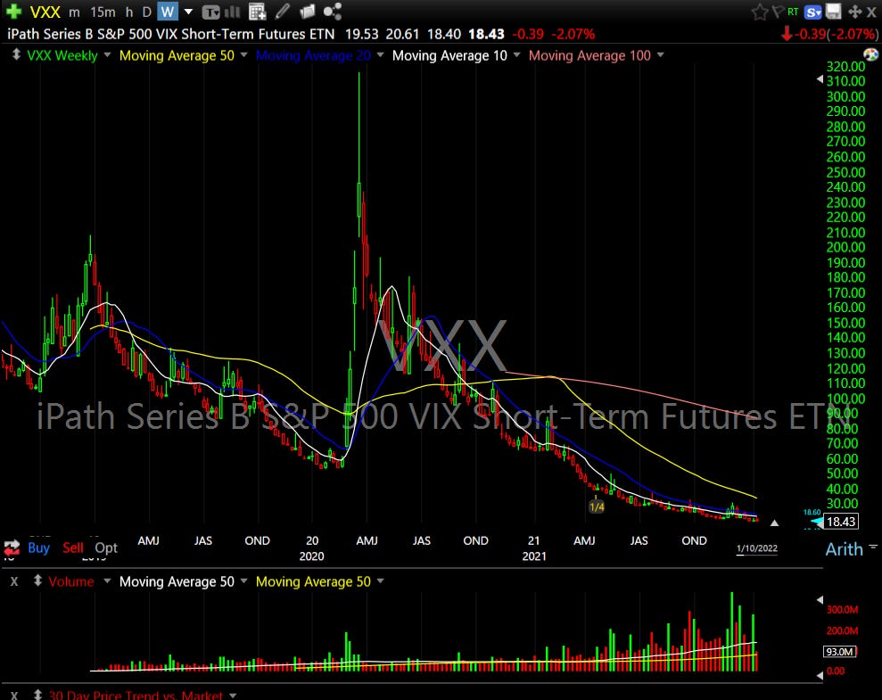This screenshot has height=700, width=882.
Task: Click the red -0.39(-2.07%) change at right
Action: pos(829,34)
